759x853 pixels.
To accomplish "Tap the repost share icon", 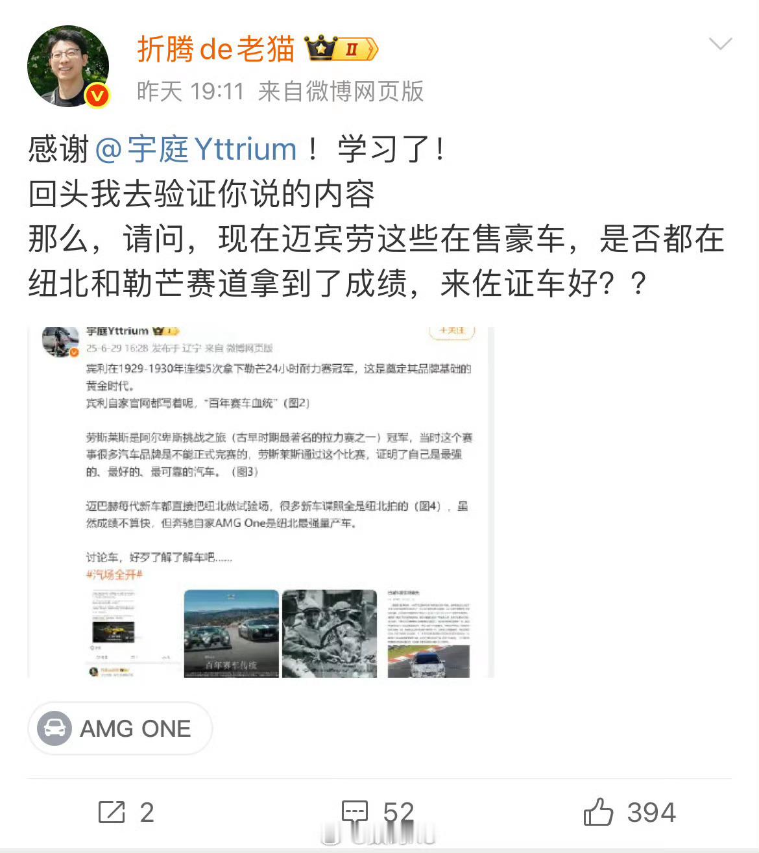I will (112, 812).
